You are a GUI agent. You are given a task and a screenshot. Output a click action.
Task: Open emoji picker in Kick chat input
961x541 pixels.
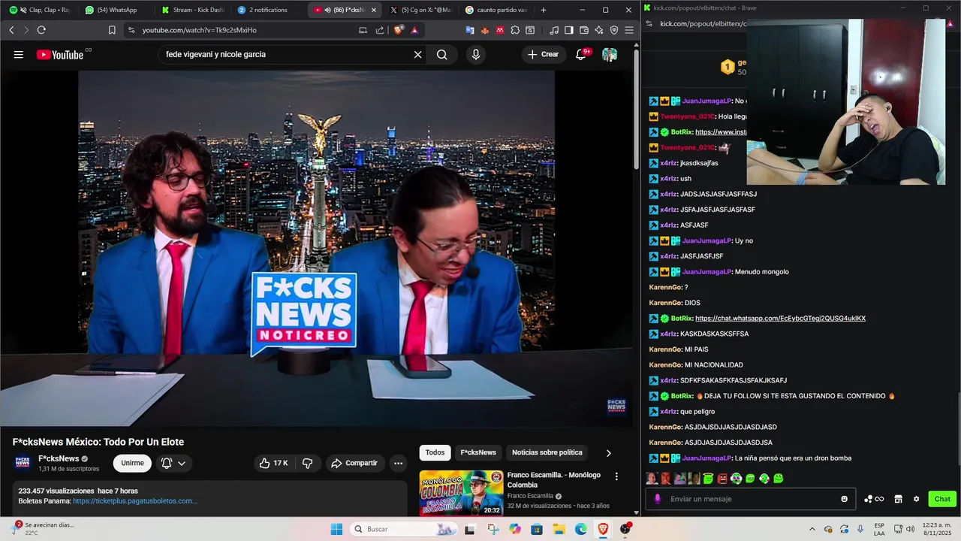pyautogui.click(x=845, y=499)
